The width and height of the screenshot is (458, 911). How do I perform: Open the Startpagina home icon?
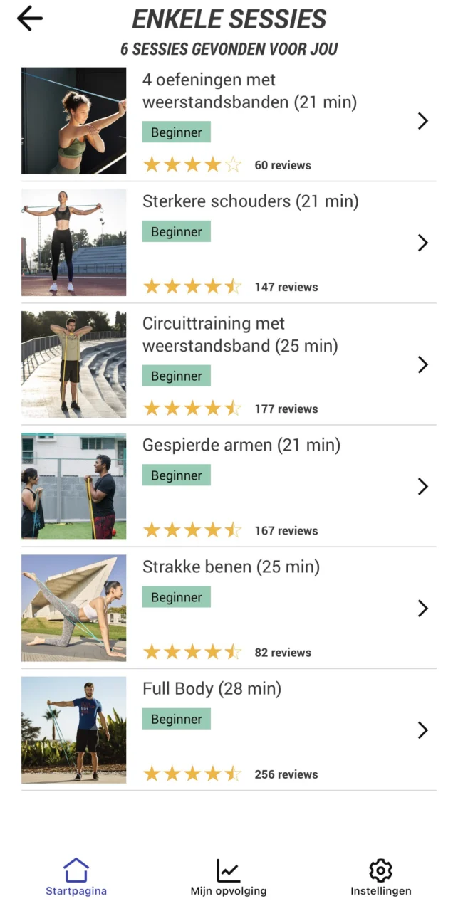(x=76, y=870)
